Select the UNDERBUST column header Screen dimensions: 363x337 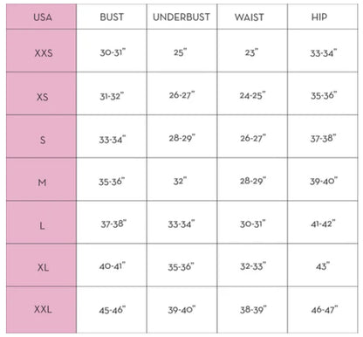coord(181,17)
